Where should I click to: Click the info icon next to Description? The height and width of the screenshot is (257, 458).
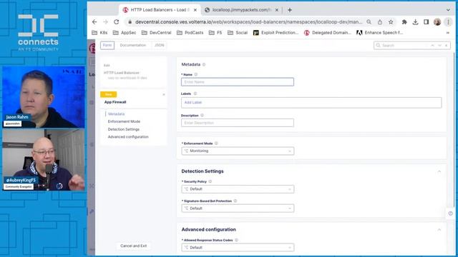pyautogui.click(x=202, y=116)
